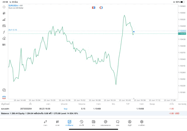Tap the trade icon at sidebar bottom
This screenshot has height=131, width=187.
click(4, 97)
